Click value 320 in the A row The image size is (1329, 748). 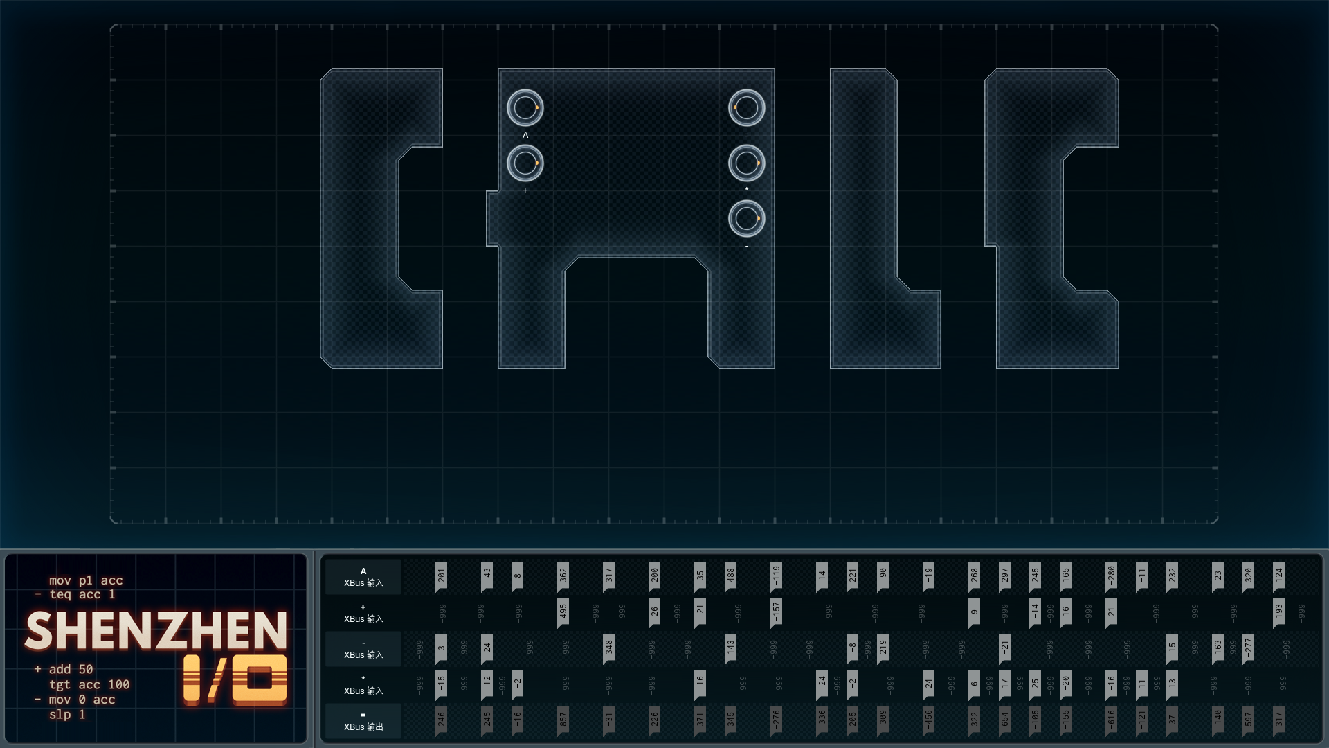pos(1249,576)
